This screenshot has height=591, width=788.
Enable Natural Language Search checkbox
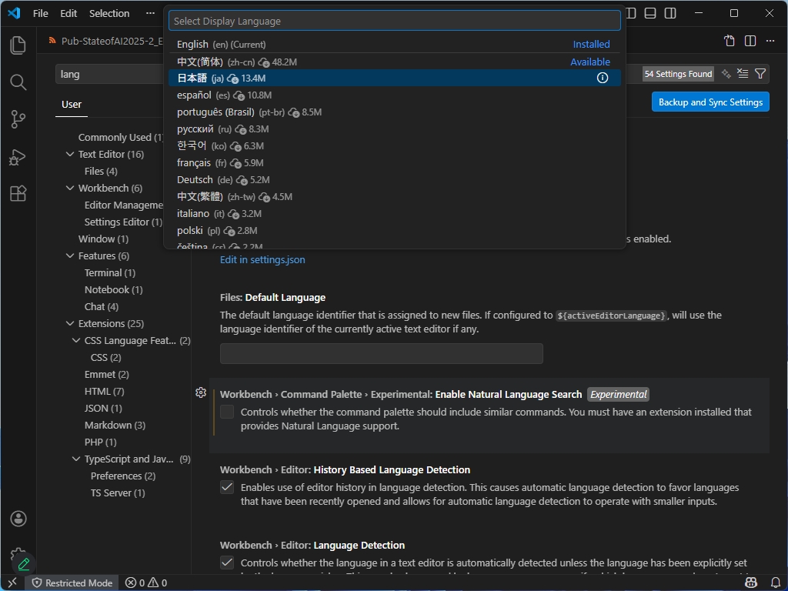(227, 412)
